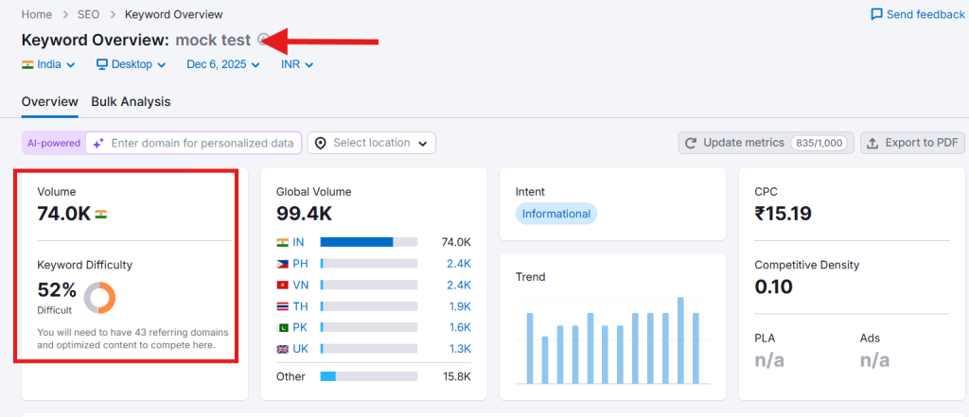Expand the Select location dropdown
The height and width of the screenshot is (417, 969).
(371, 144)
